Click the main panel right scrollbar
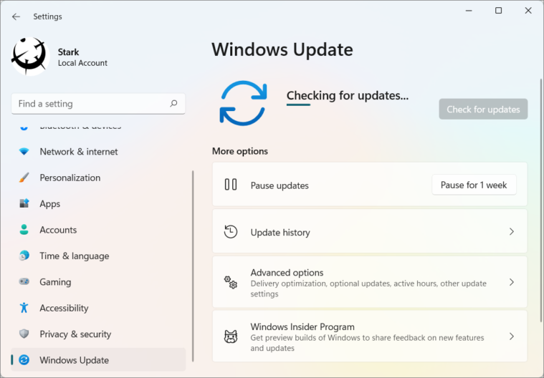 541,200
